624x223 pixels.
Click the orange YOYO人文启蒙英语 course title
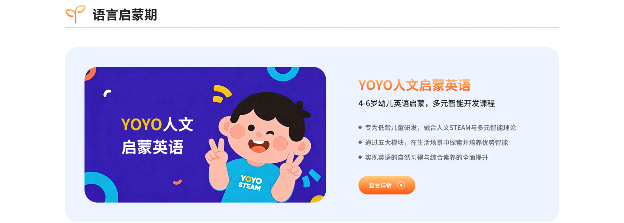click(x=414, y=85)
